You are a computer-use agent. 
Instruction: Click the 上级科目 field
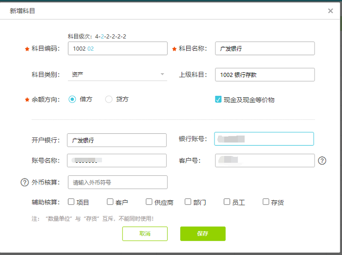(264, 74)
